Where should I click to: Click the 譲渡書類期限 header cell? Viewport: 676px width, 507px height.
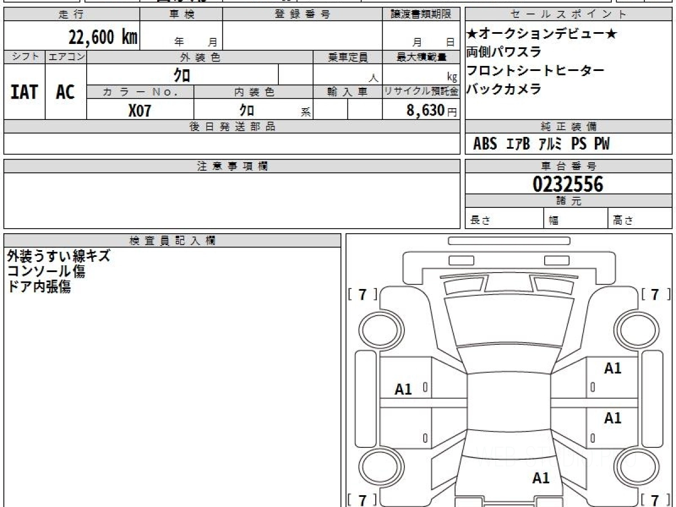click(x=421, y=15)
